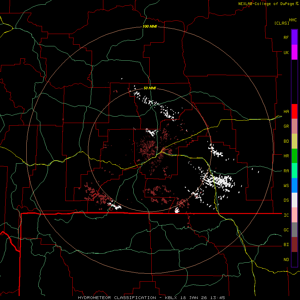This screenshot has width=300, height=300.
Task: Click the white DS legend swatch
Action: click(294, 200)
